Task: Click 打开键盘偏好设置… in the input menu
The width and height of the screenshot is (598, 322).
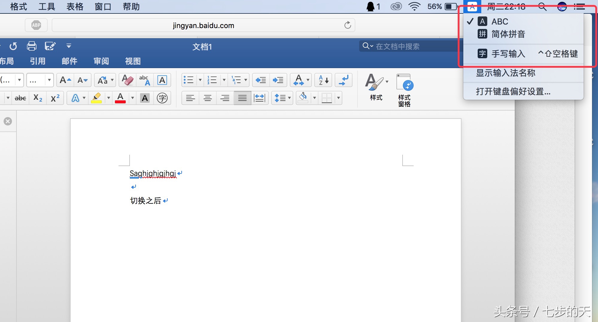Action: (523, 91)
